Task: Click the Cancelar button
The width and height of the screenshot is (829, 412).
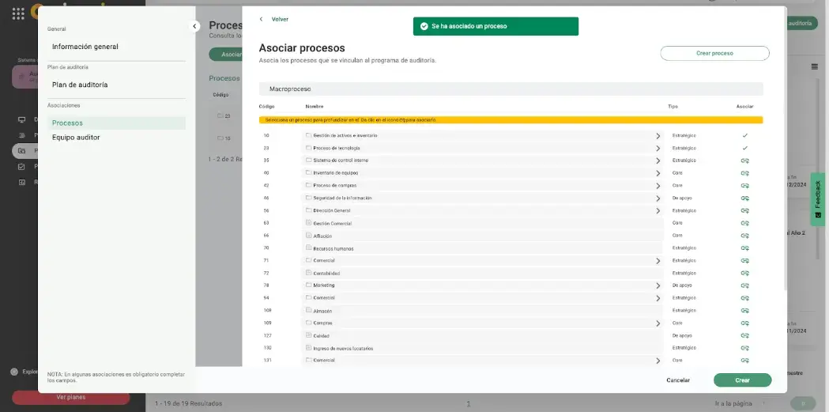Action: tap(678, 380)
